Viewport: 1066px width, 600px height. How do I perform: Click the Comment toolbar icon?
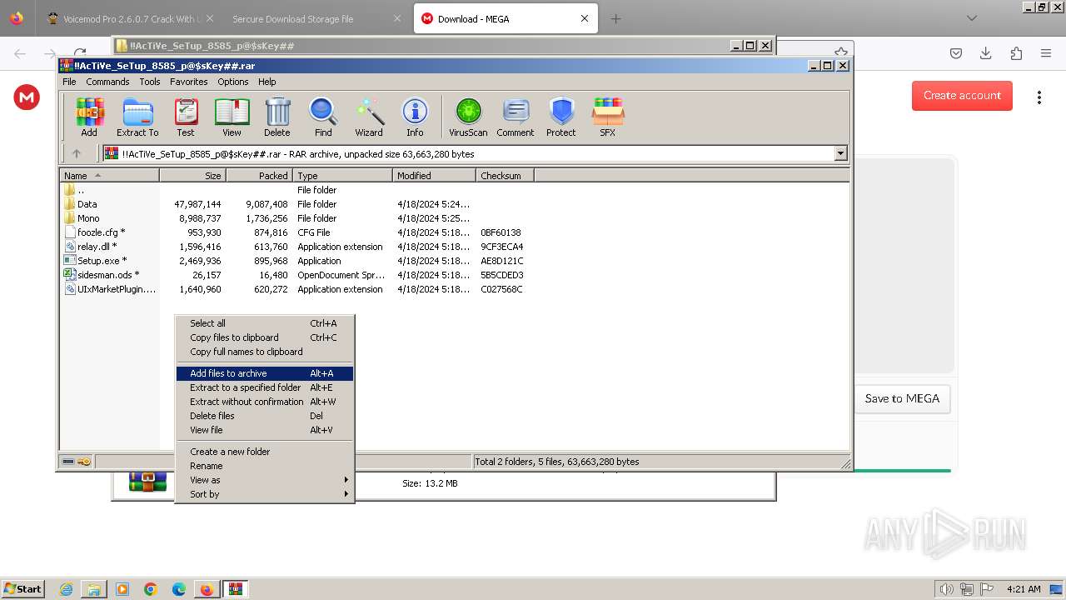pyautogui.click(x=516, y=117)
